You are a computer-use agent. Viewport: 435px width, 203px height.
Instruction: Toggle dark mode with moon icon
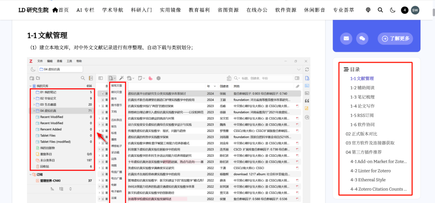coord(393,10)
